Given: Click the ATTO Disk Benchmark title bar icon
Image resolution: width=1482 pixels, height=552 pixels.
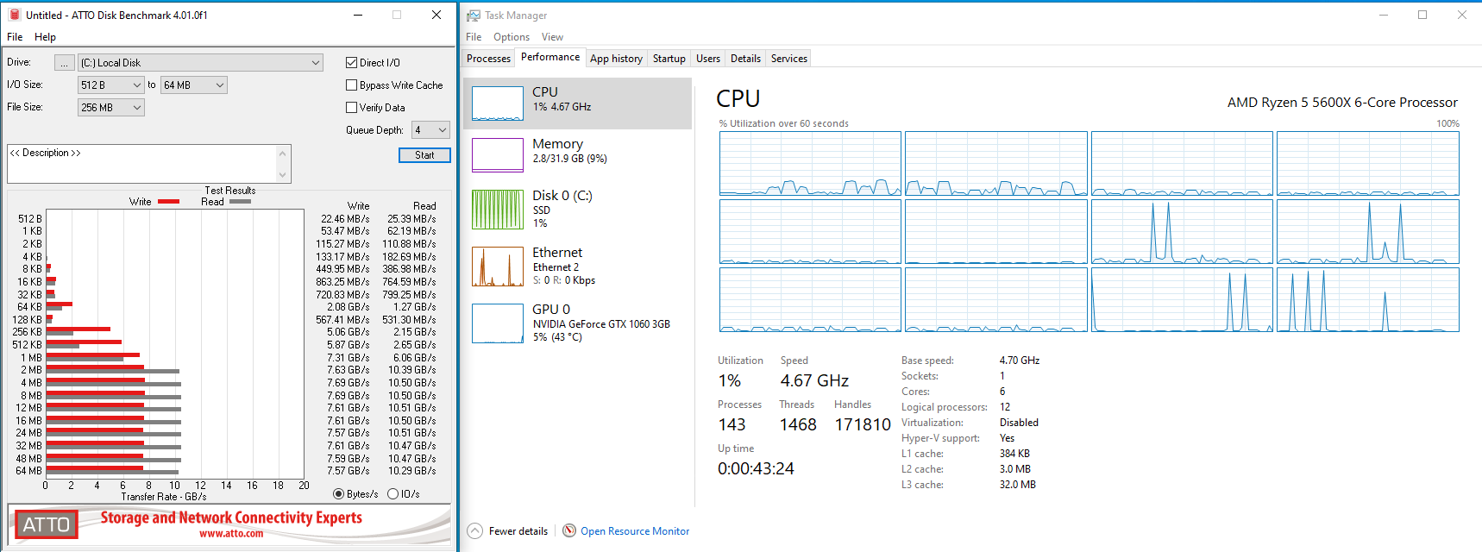Looking at the screenshot, I should pyautogui.click(x=14, y=15).
